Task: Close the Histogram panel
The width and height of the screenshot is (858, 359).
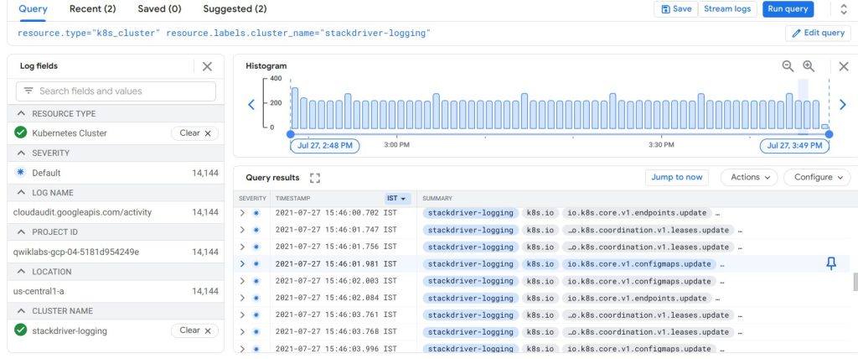Action: click(844, 66)
